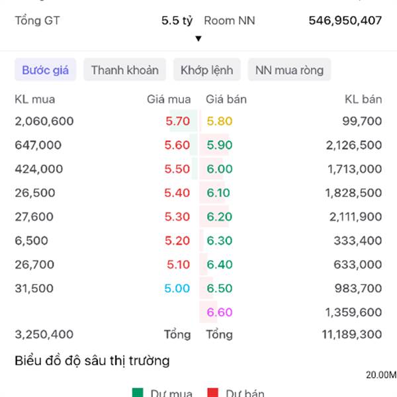397x397 pixels.
Task: Pick the yellow ask price 5.80
Action: pos(220,121)
